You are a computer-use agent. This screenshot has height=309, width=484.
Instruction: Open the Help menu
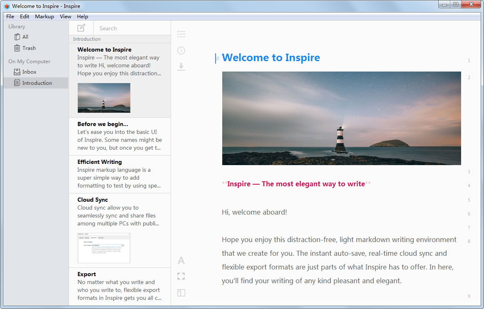click(x=82, y=16)
